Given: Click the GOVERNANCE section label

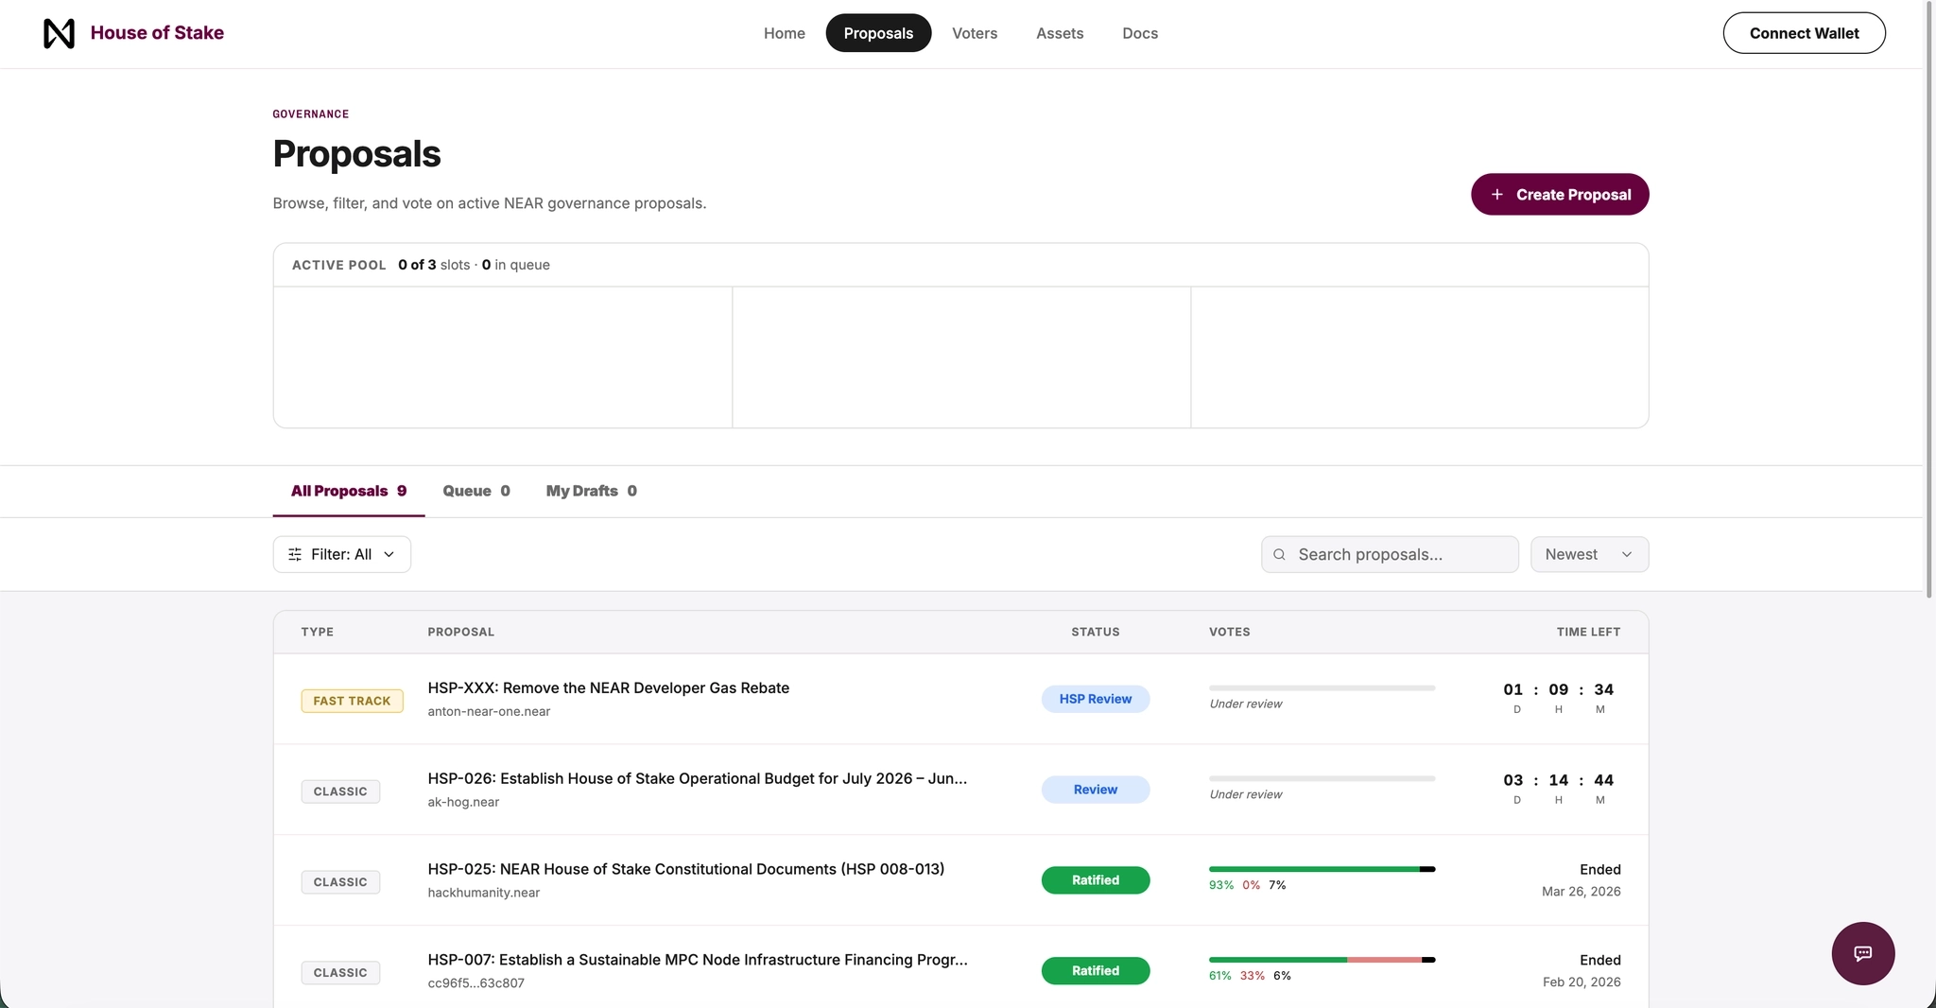Looking at the screenshot, I should tap(311, 114).
